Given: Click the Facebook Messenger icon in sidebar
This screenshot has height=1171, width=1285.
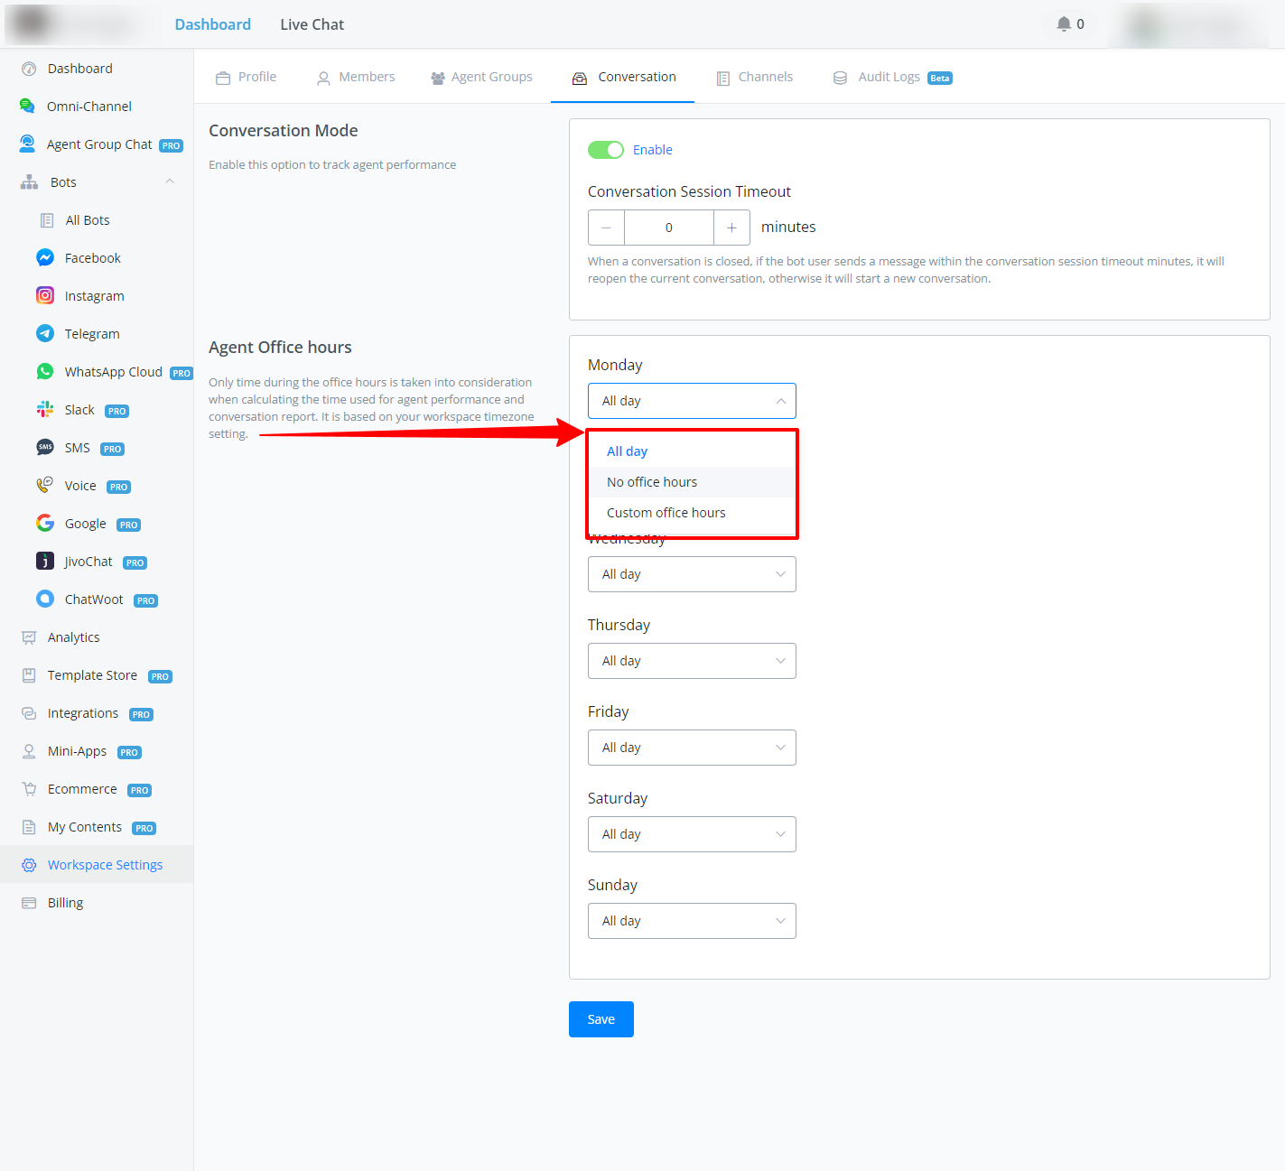Looking at the screenshot, I should click(45, 257).
